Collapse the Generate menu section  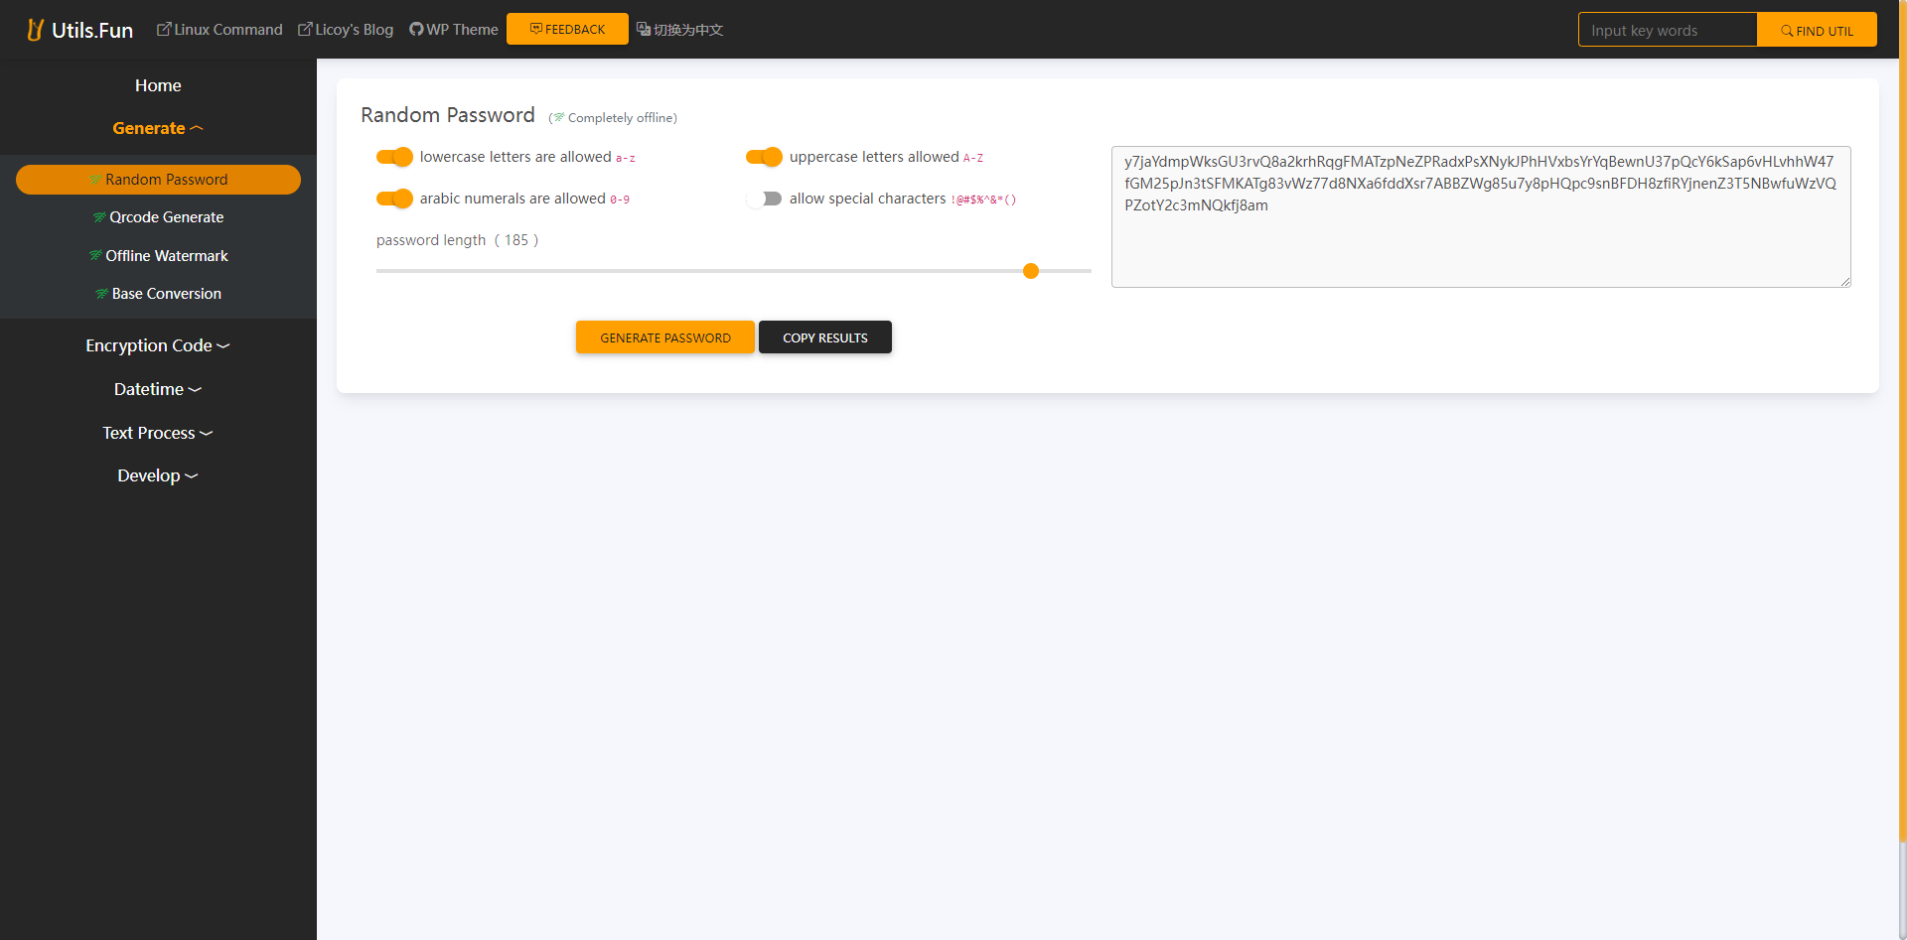pyautogui.click(x=158, y=128)
